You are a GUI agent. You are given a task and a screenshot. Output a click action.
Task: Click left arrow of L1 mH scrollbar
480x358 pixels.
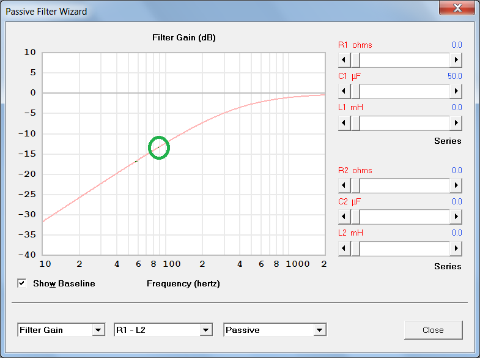(x=344, y=123)
